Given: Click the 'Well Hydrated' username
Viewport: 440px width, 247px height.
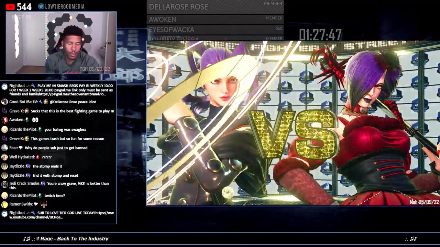Looking at the screenshot, I should 22,157.
